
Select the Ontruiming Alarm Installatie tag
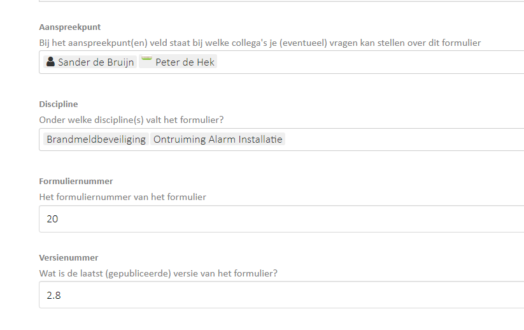pos(218,140)
